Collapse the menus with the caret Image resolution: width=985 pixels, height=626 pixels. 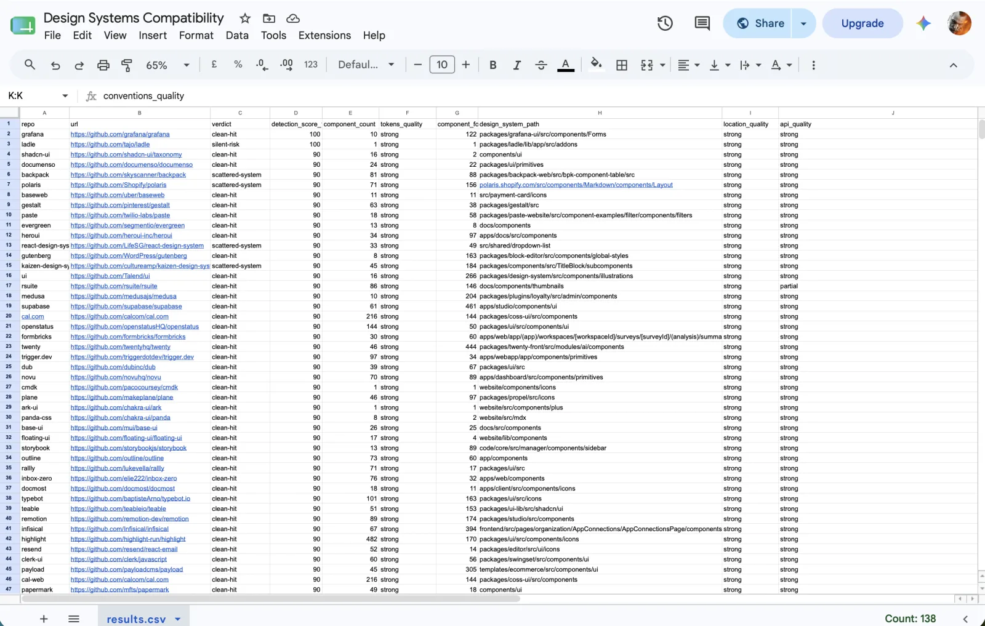click(953, 65)
